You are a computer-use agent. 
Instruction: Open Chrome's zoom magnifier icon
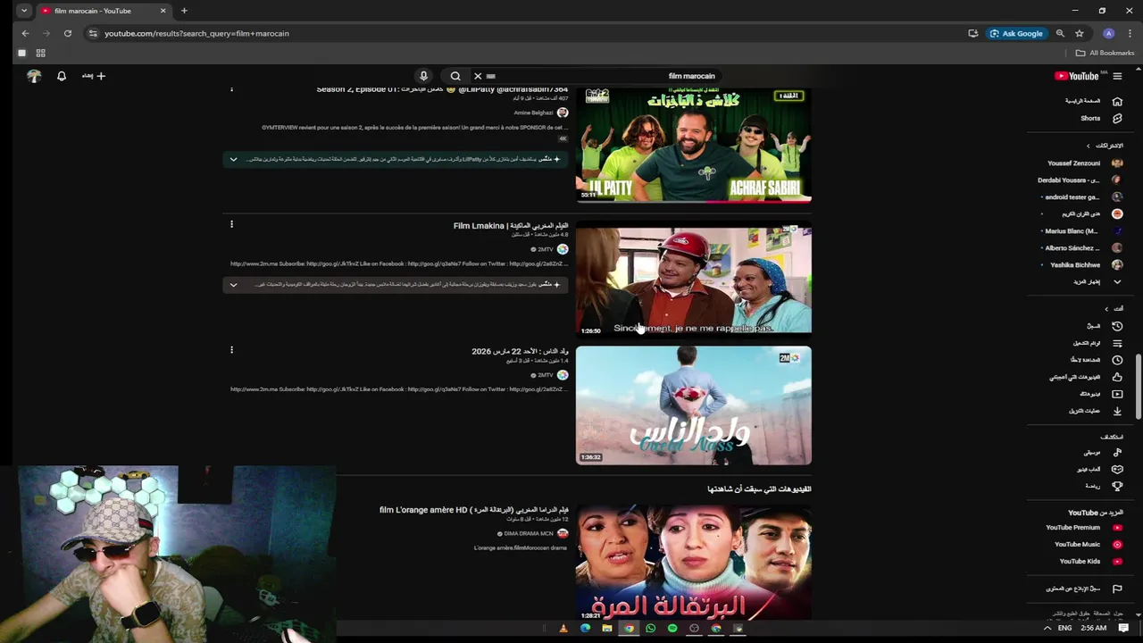point(1060,33)
